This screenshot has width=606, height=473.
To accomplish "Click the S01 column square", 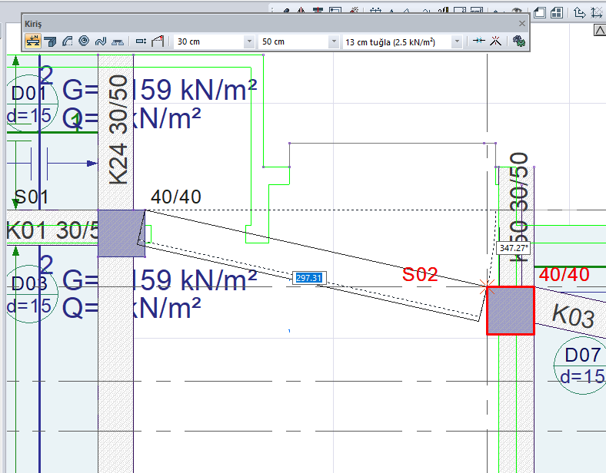I will click(x=121, y=233).
